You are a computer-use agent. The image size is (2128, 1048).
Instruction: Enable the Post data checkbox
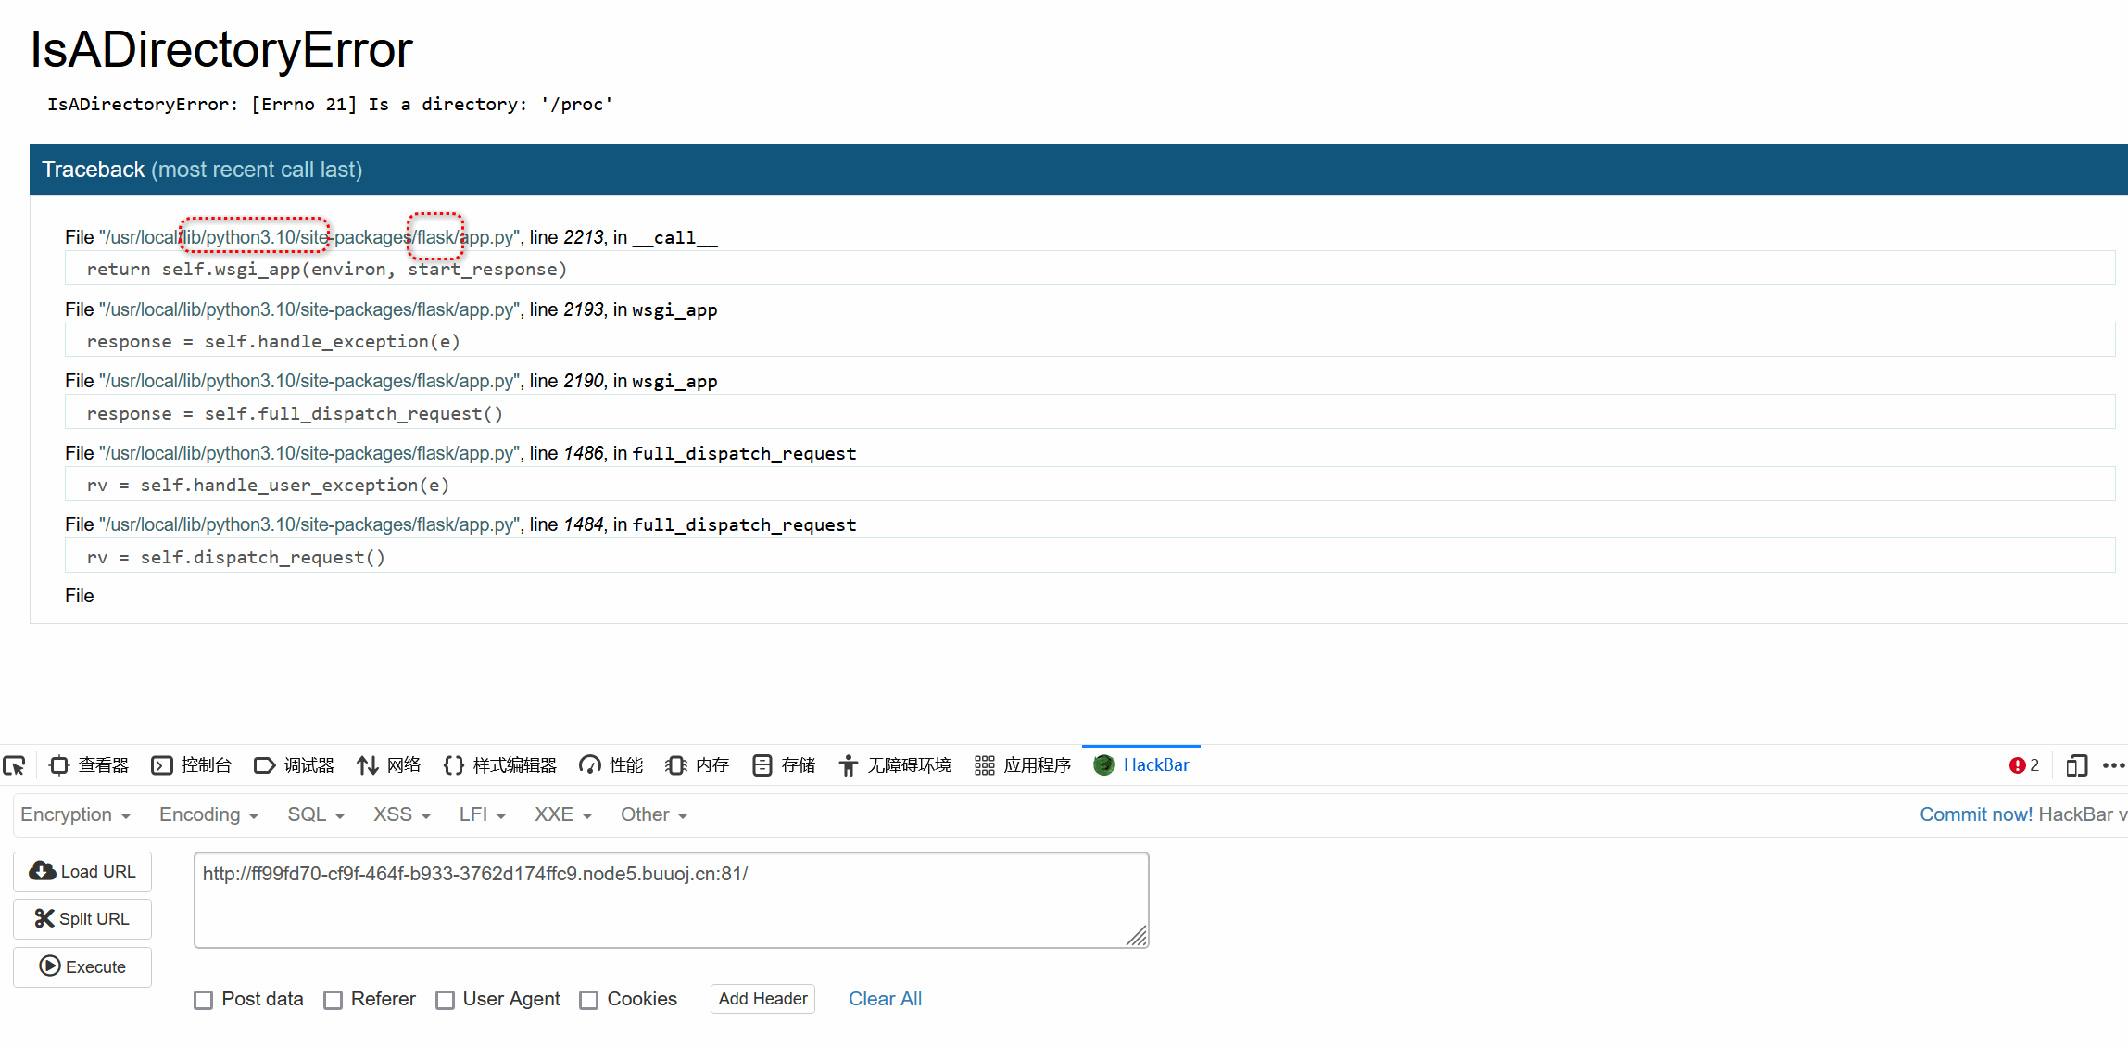pos(204,1000)
